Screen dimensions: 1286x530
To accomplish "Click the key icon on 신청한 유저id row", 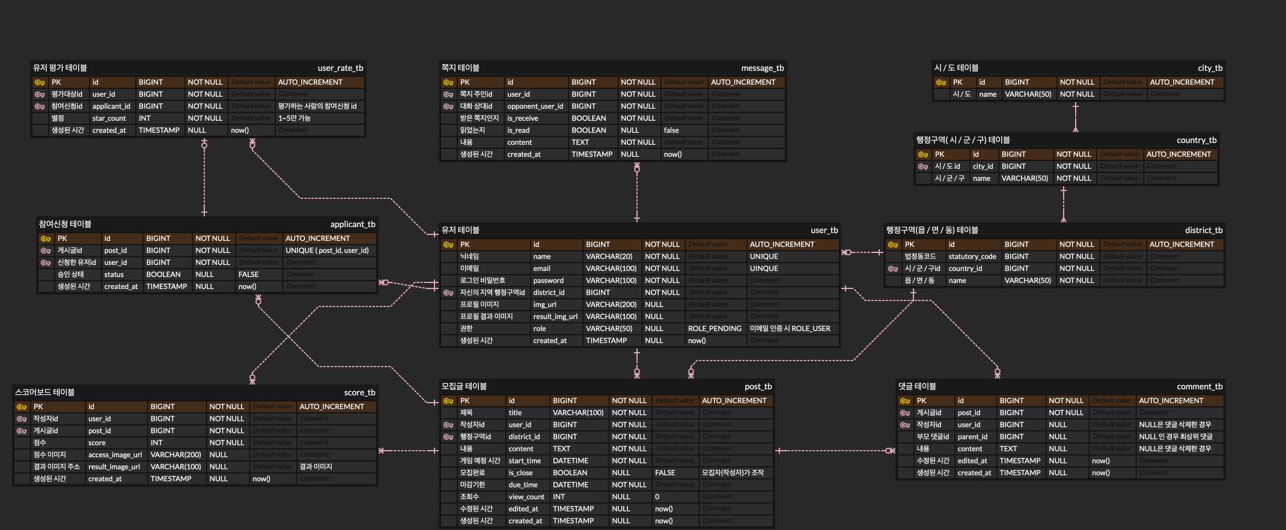I will pos(46,263).
